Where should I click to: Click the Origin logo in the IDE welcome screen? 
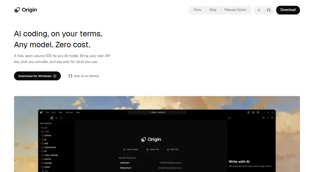[x=151, y=140]
